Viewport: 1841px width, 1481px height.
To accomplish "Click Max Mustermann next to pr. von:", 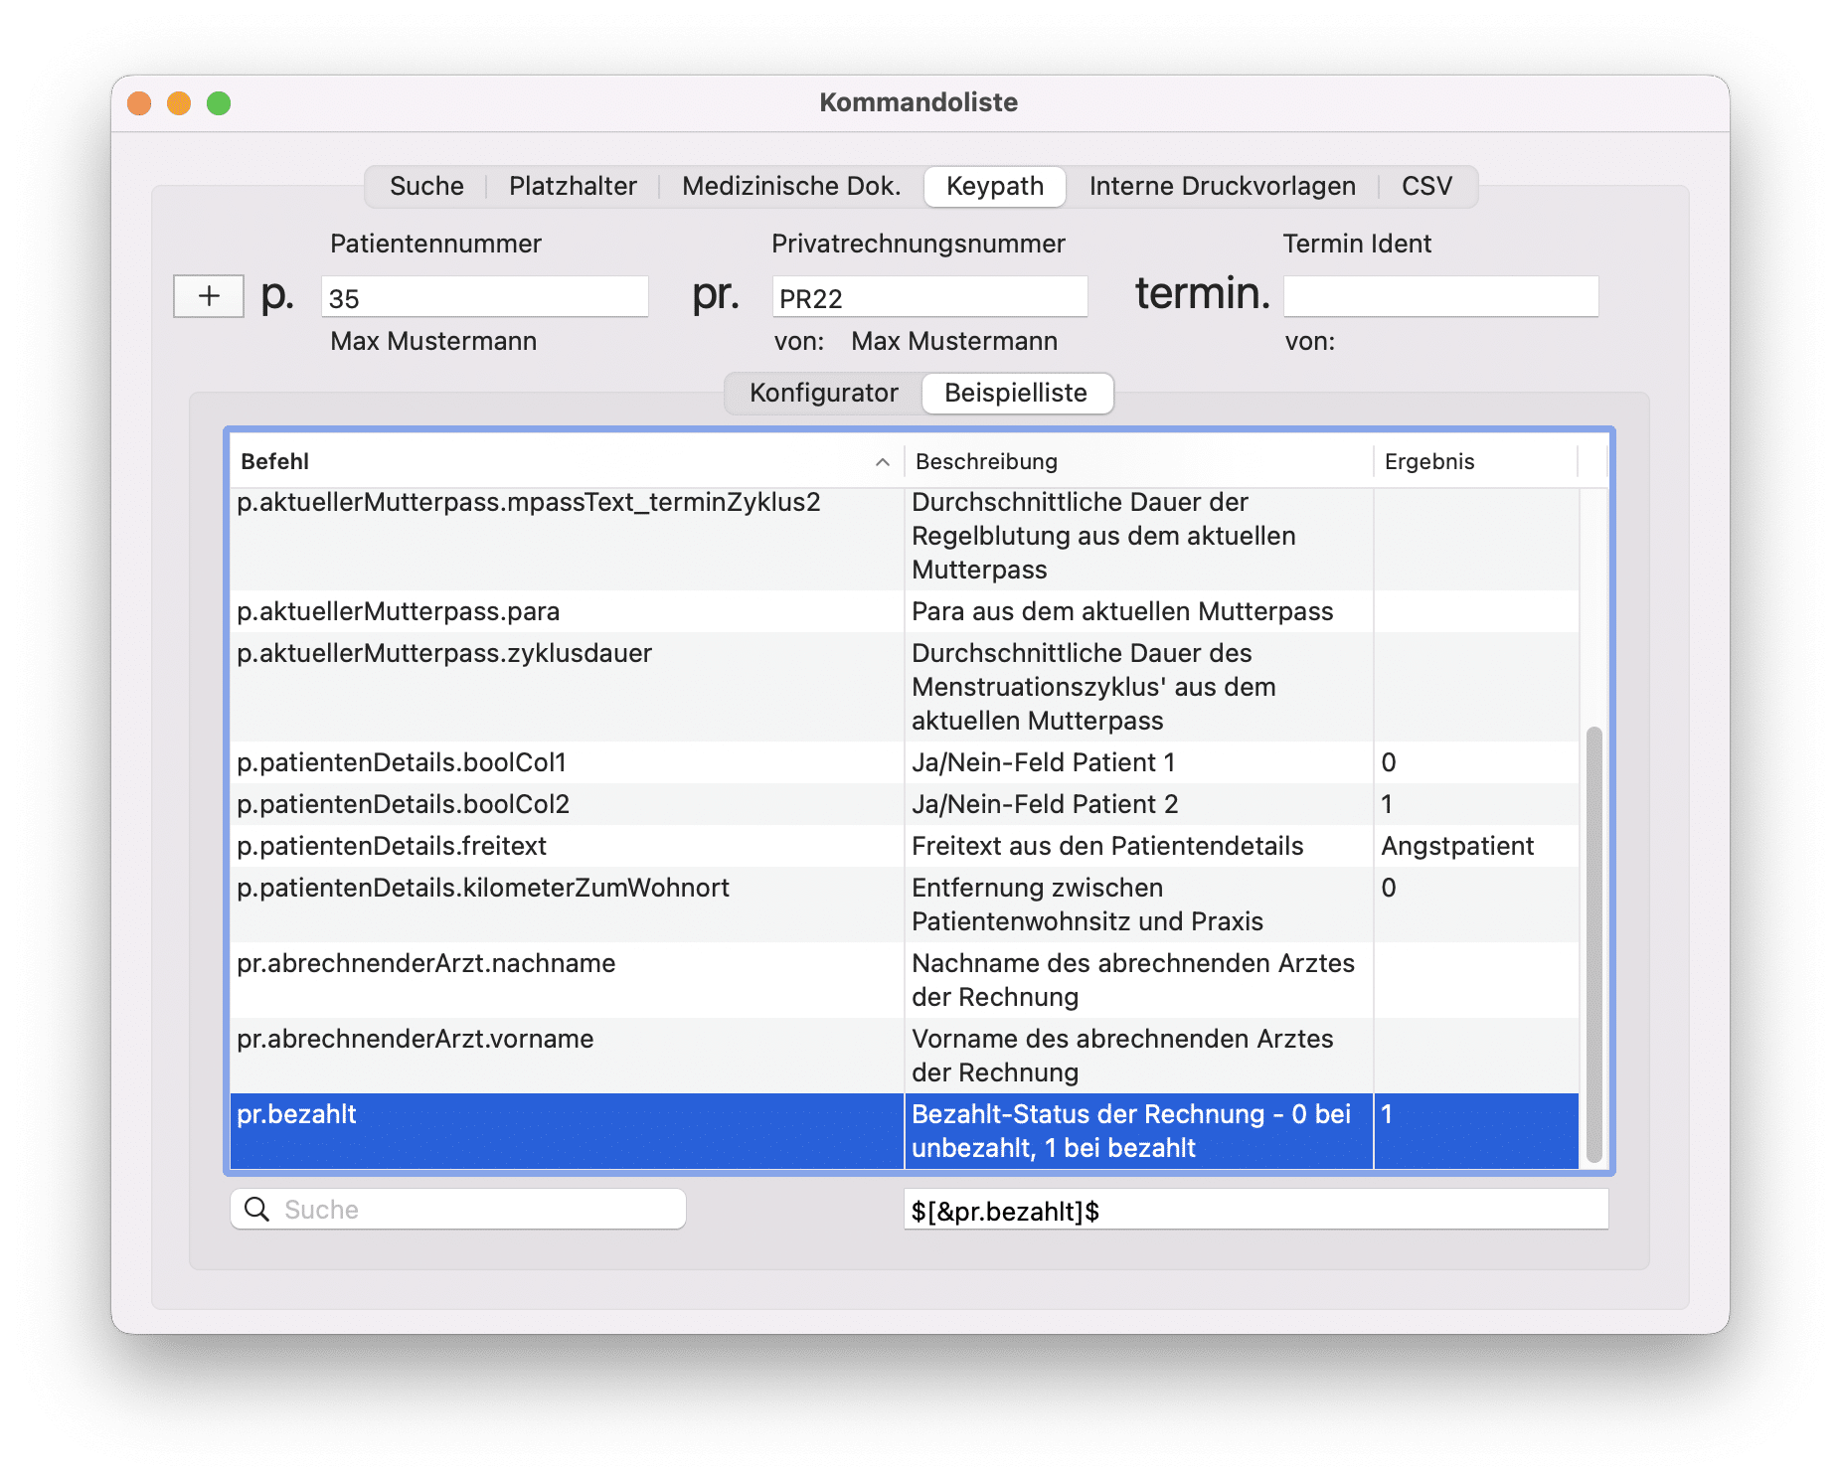I will [954, 341].
